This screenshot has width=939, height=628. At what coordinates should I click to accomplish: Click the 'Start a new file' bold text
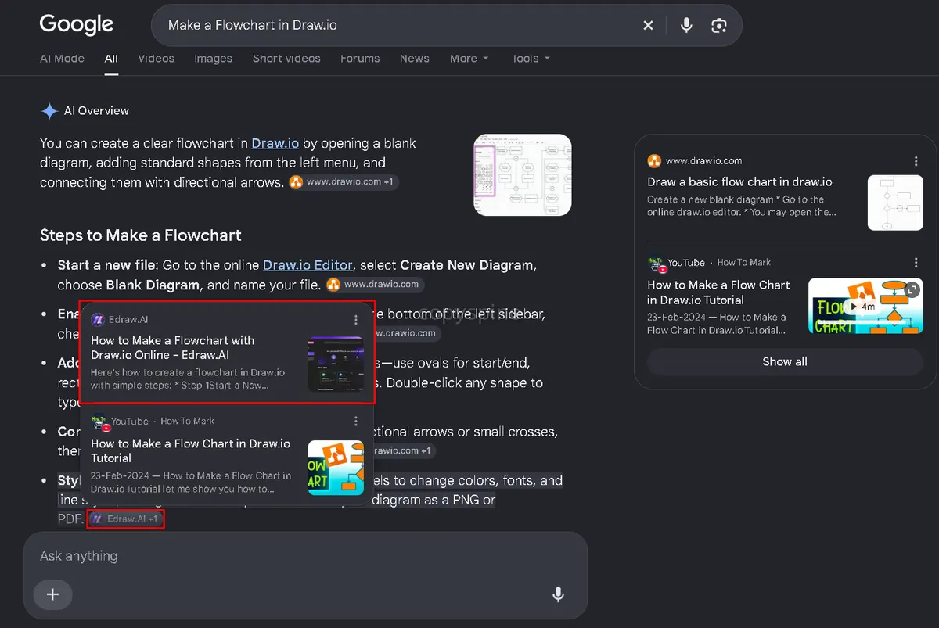[x=106, y=265]
